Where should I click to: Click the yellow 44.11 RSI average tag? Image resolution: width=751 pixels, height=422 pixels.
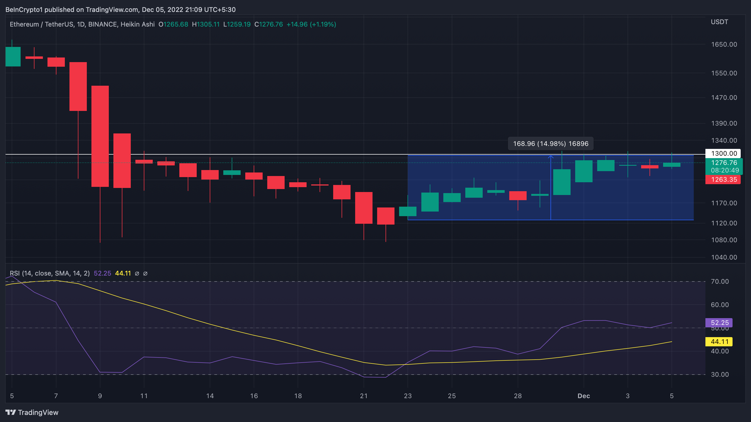pyautogui.click(x=719, y=341)
